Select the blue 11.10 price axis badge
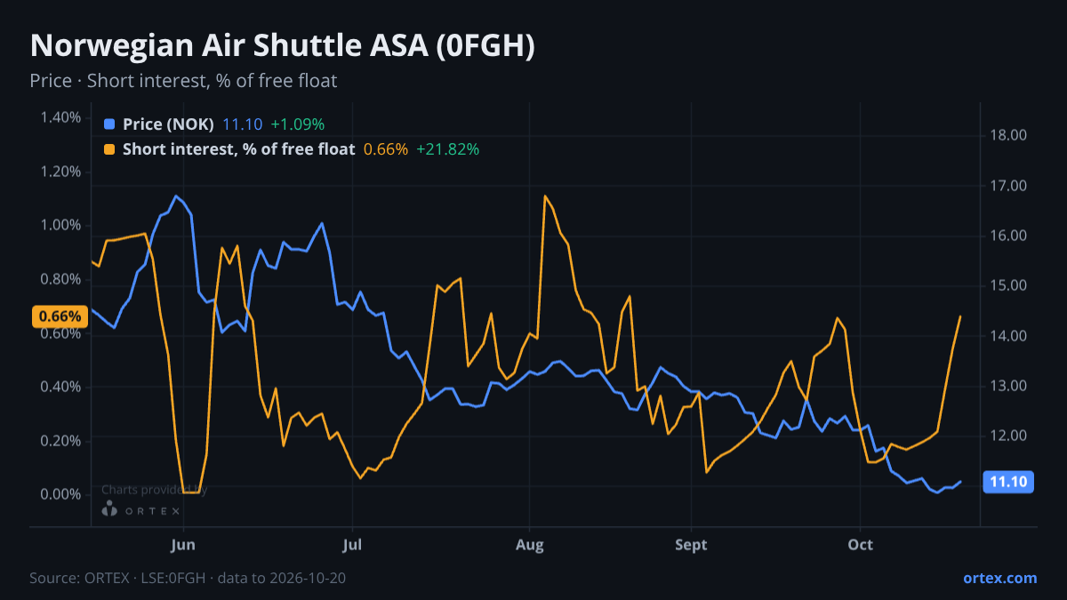Viewport: 1067px width, 600px height. pos(1008,482)
